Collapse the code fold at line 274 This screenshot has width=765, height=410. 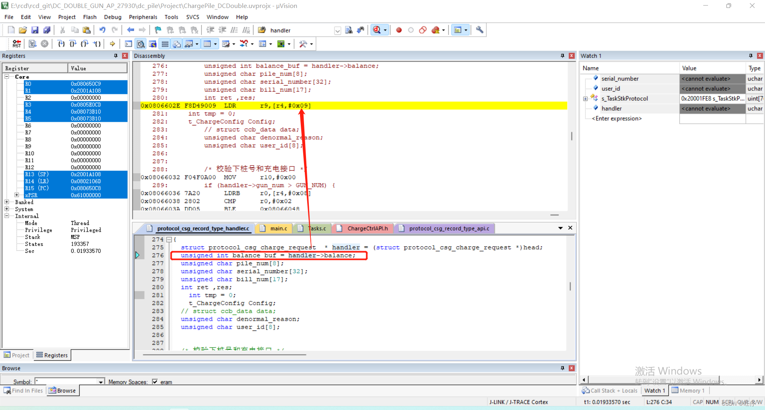click(169, 240)
